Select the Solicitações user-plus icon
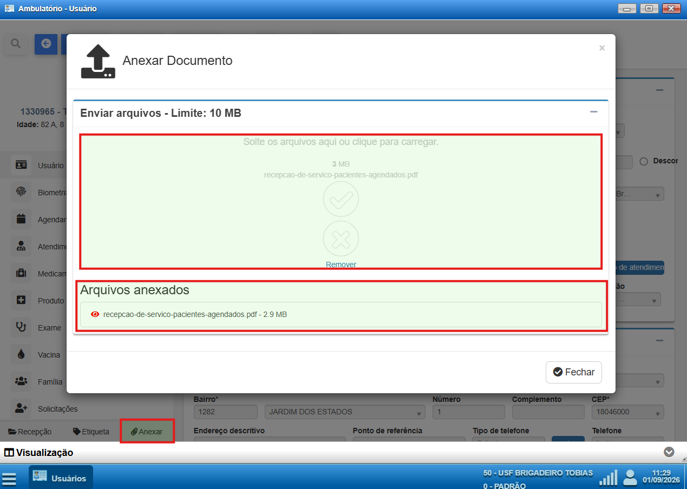687x489 pixels. pos(21,408)
